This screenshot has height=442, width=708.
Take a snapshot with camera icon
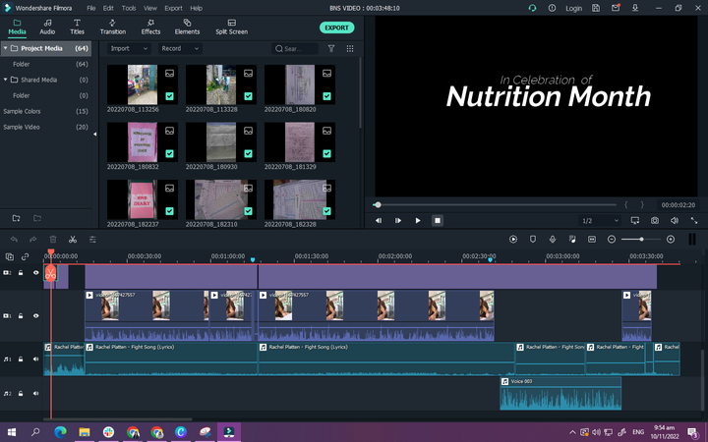coord(655,221)
